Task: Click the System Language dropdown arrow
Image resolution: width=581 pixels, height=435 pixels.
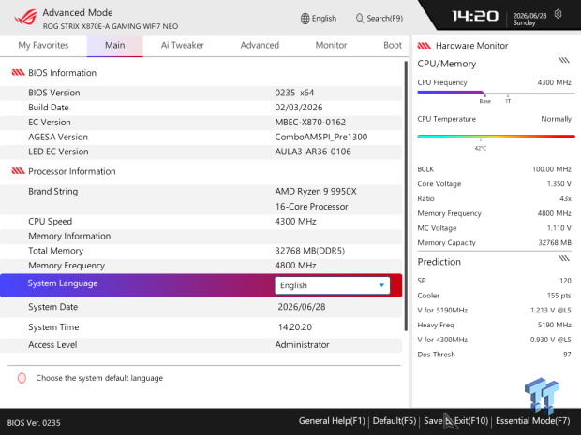Action: 381,285
